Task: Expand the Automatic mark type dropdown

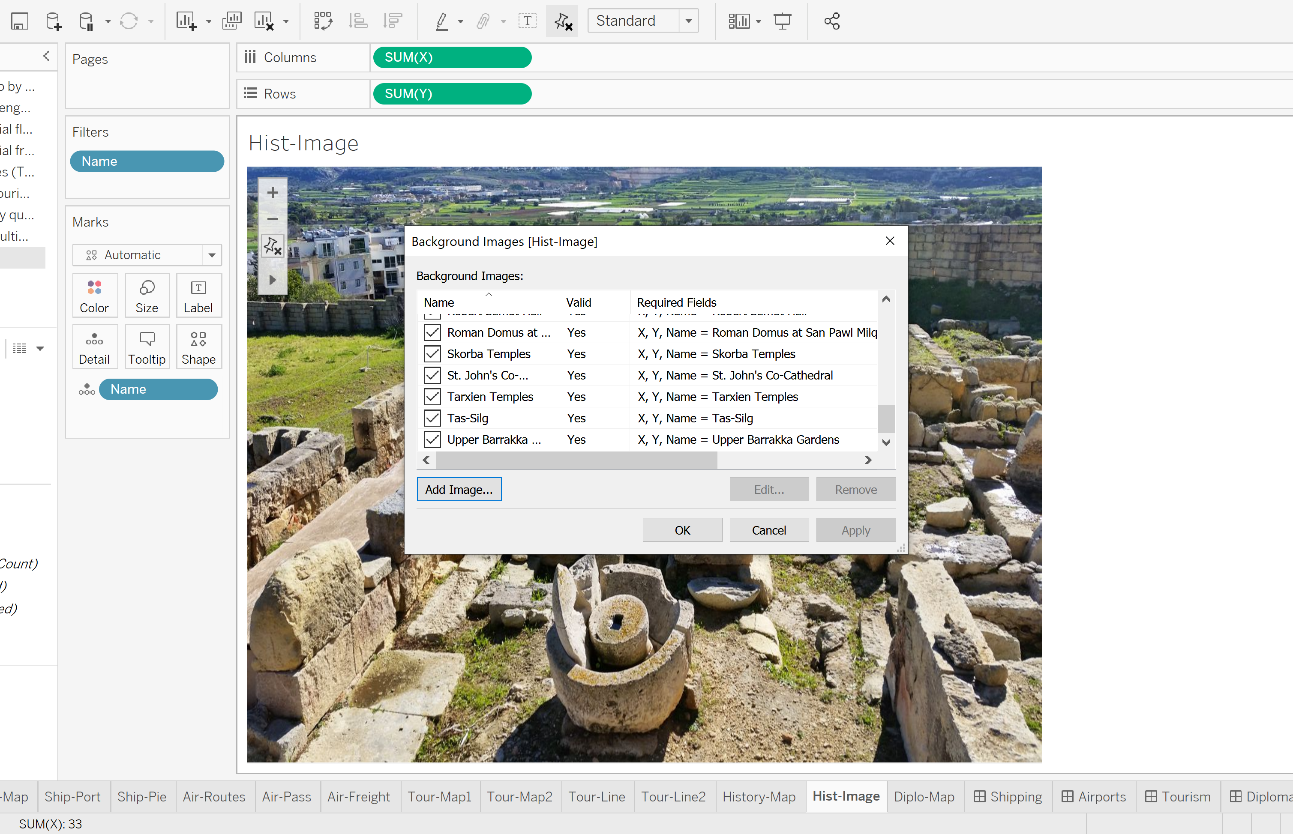Action: [x=212, y=255]
